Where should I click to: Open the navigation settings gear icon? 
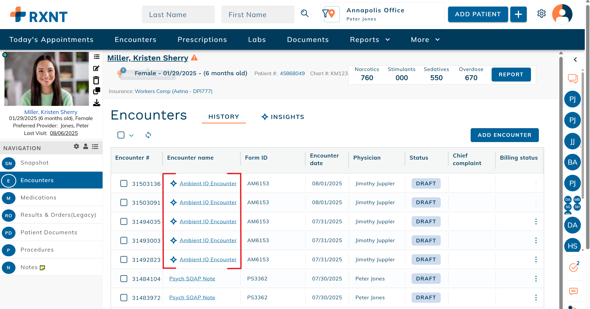[x=76, y=147]
